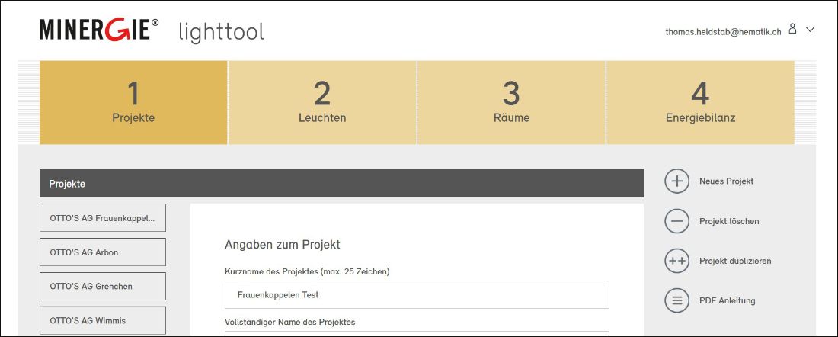The height and width of the screenshot is (337, 838).
Task: Expand the account dropdown chevron
Action: pyautogui.click(x=811, y=30)
